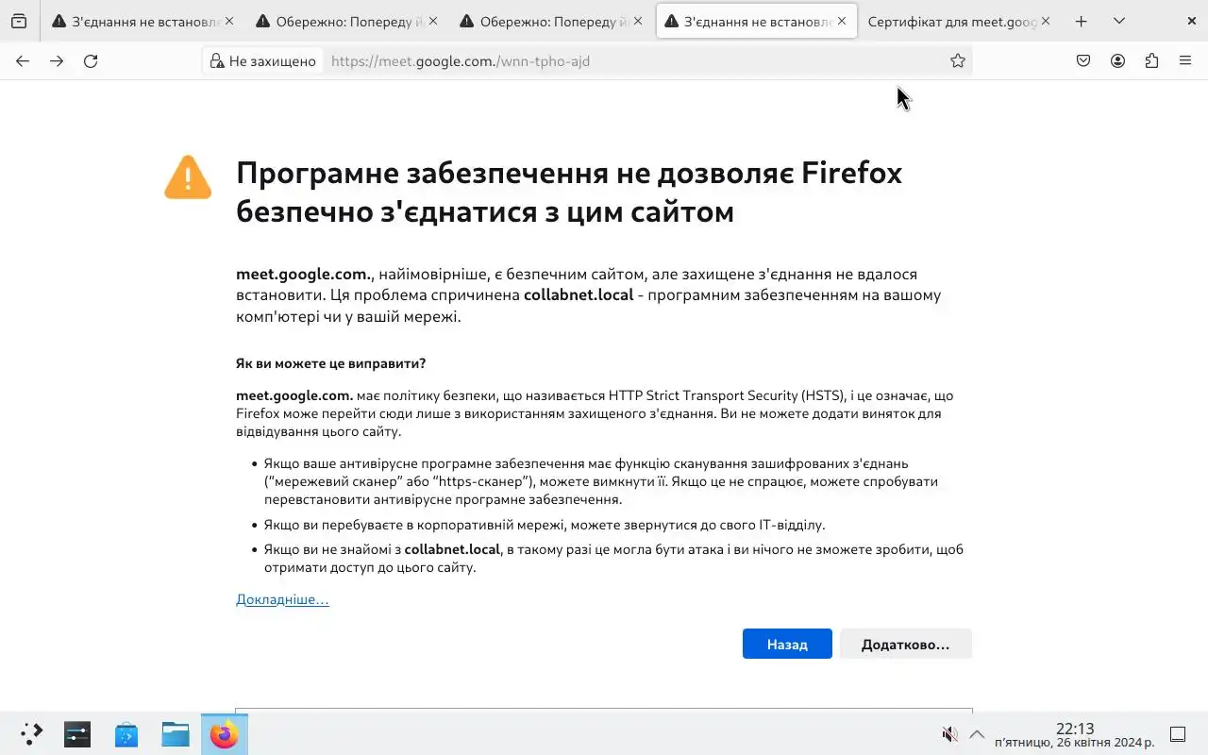Viewport: 1208px width, 755px height.
Task: Expand the list all tabs chevron
Action: (x=1119, y=21)
